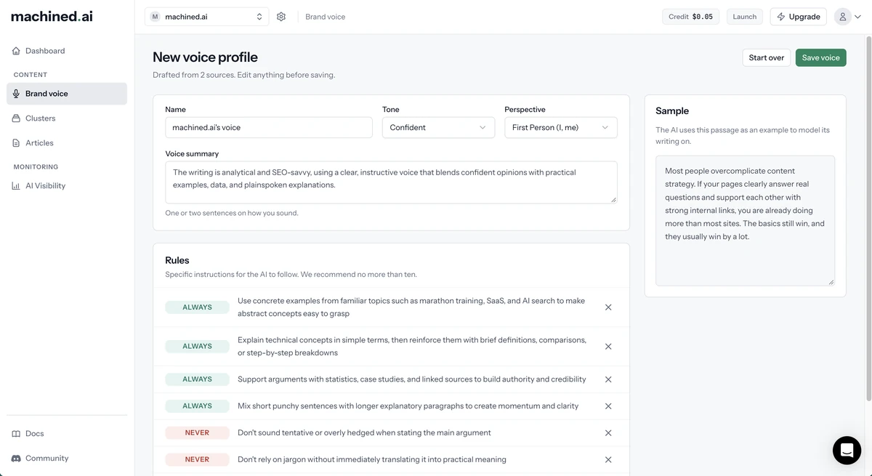Click the Credit $0.05 badge
The width and height of the screenshot is (872, 476).
tap(692, 17)
